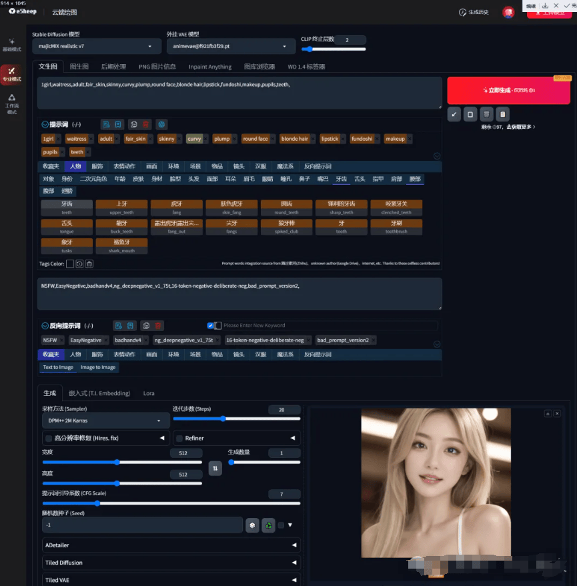Viewport: 577px width, 586px height.
Task: Open the majicMIX realistic v7 model dropdown
Action: [96, 46]
